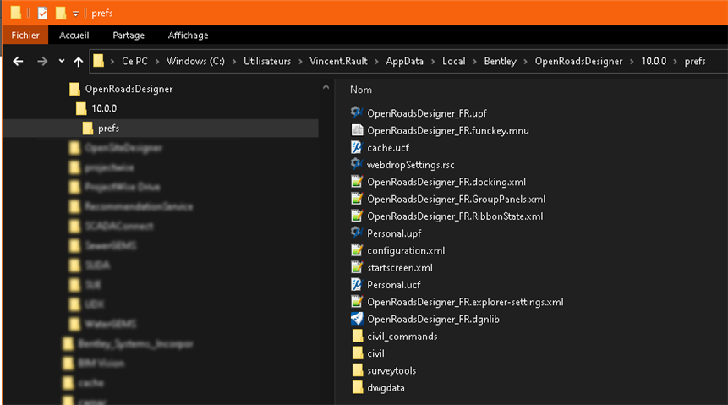The width and height of the screenshot is (728, 405).
Task: Click OpenRoadsDesigner breadcrumb in address bar
Action: tap(578, 62)
